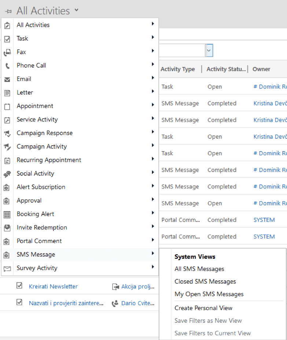Click the Campaign Response megaphone icon
Image resolution: width=287 pixels, height=340 pixels.
pyautogui.click(x=7, y=134)
